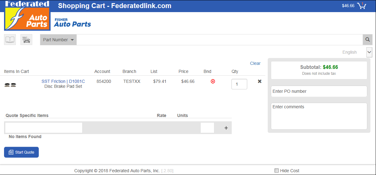376x175 pixels.
Task: Click the No Items Found message
Action: pos(25,137)
